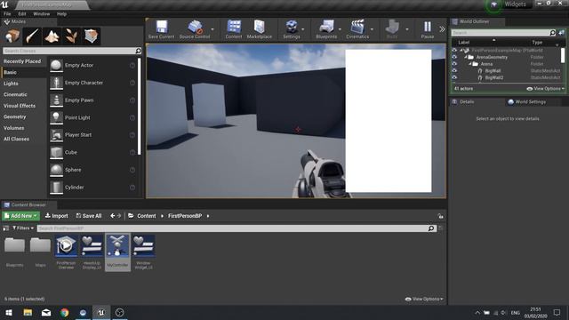Open the Edit menu
Image resolution: width=569 pixels, height=320 pixels.
pos(22,14)
